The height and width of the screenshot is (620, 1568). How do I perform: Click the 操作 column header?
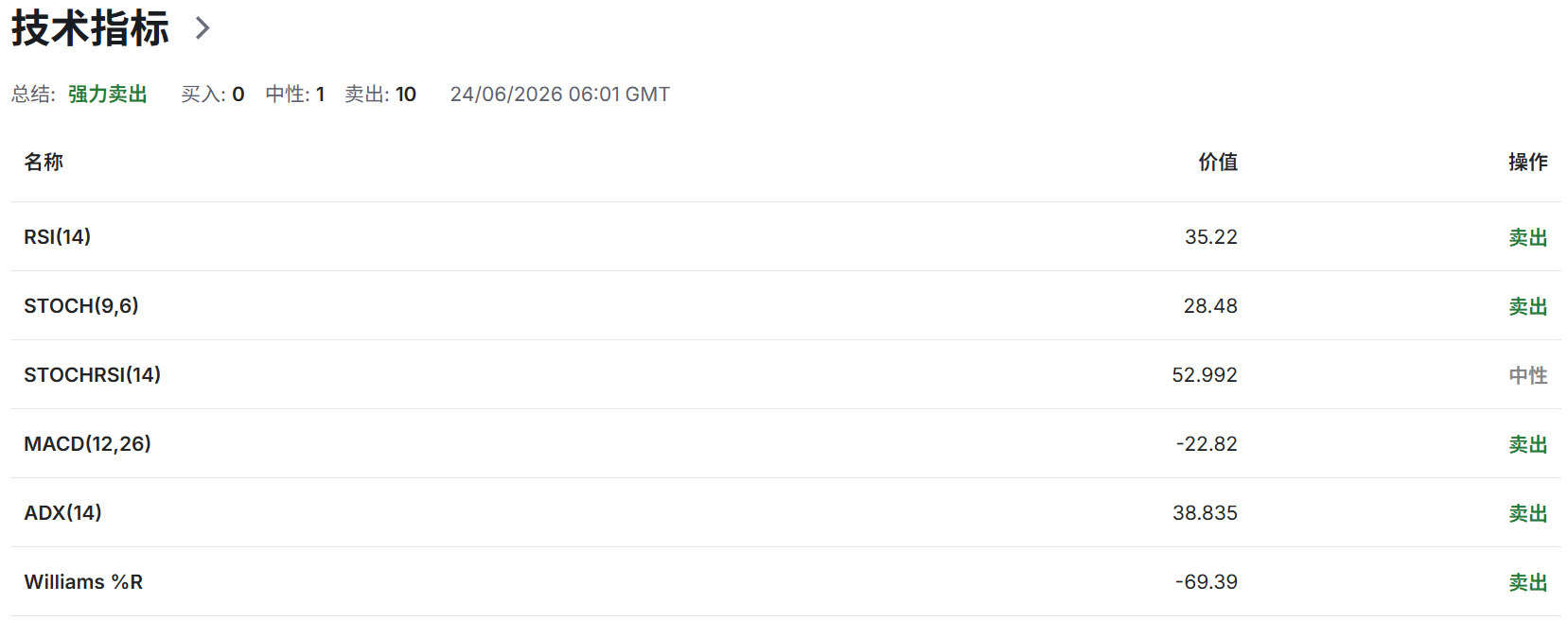click(1528, 163)
